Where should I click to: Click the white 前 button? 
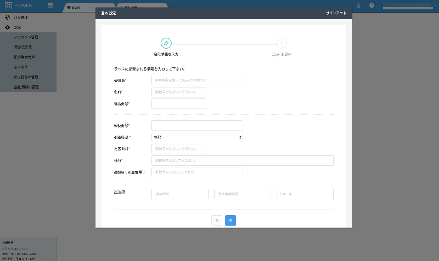(x=217, y=221)
